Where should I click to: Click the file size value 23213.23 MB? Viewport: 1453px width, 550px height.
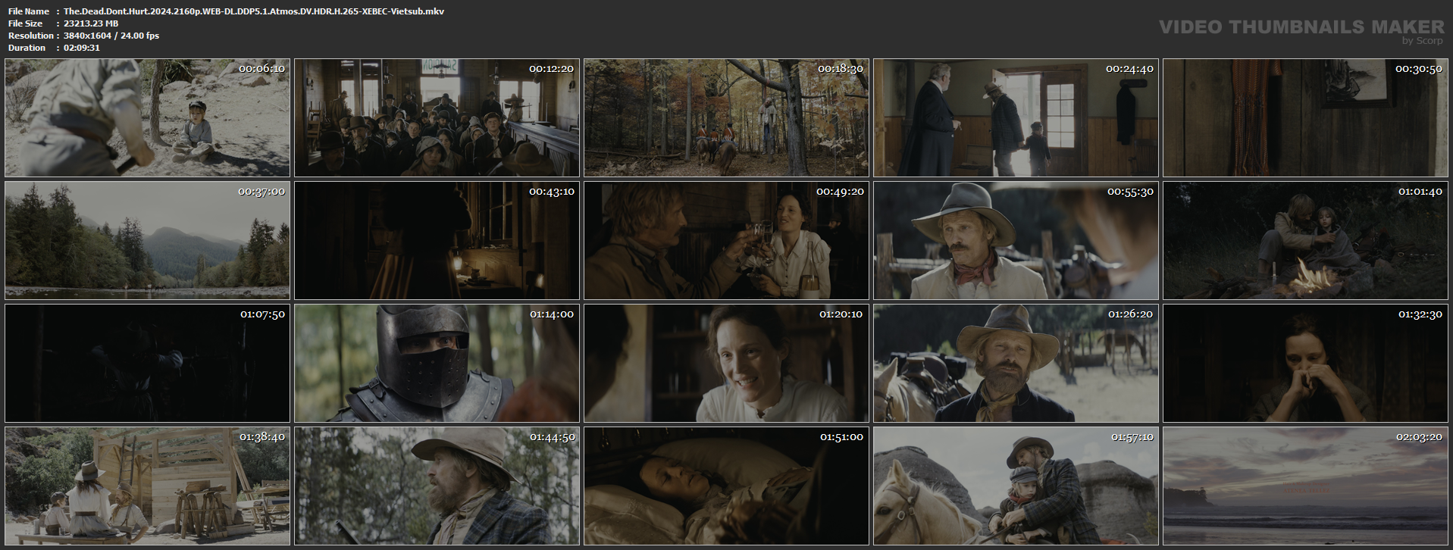pos(91,23)
